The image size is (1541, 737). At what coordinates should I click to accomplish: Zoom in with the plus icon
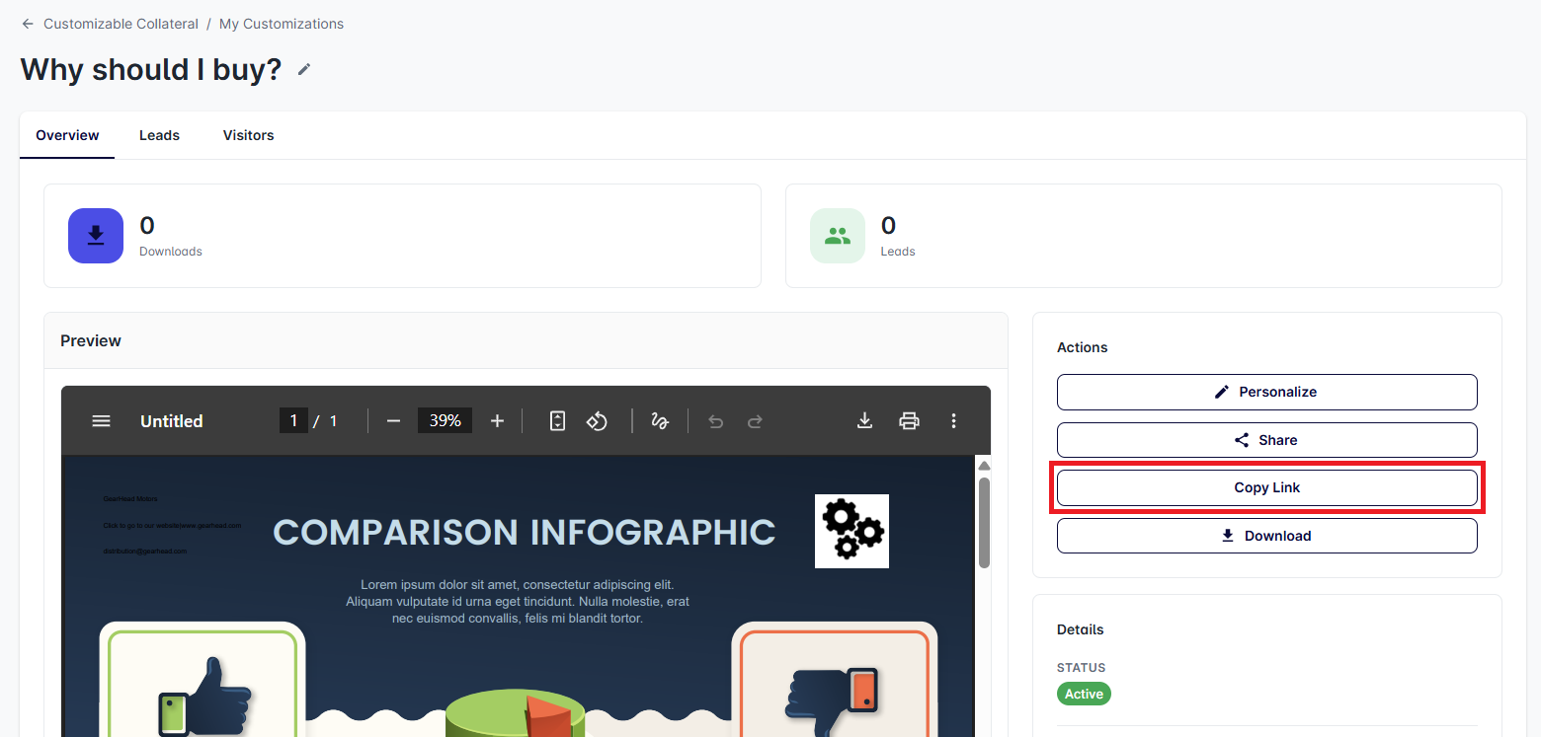497,421
